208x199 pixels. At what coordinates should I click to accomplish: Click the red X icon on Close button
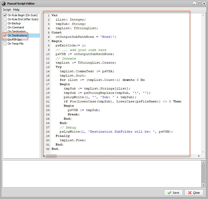pyautogui.click(x=190, y=193)
